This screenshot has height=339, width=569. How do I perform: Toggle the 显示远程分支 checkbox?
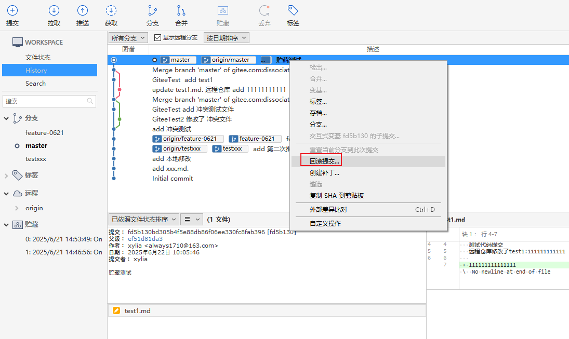pyautogui.click(x=158, y=38)
